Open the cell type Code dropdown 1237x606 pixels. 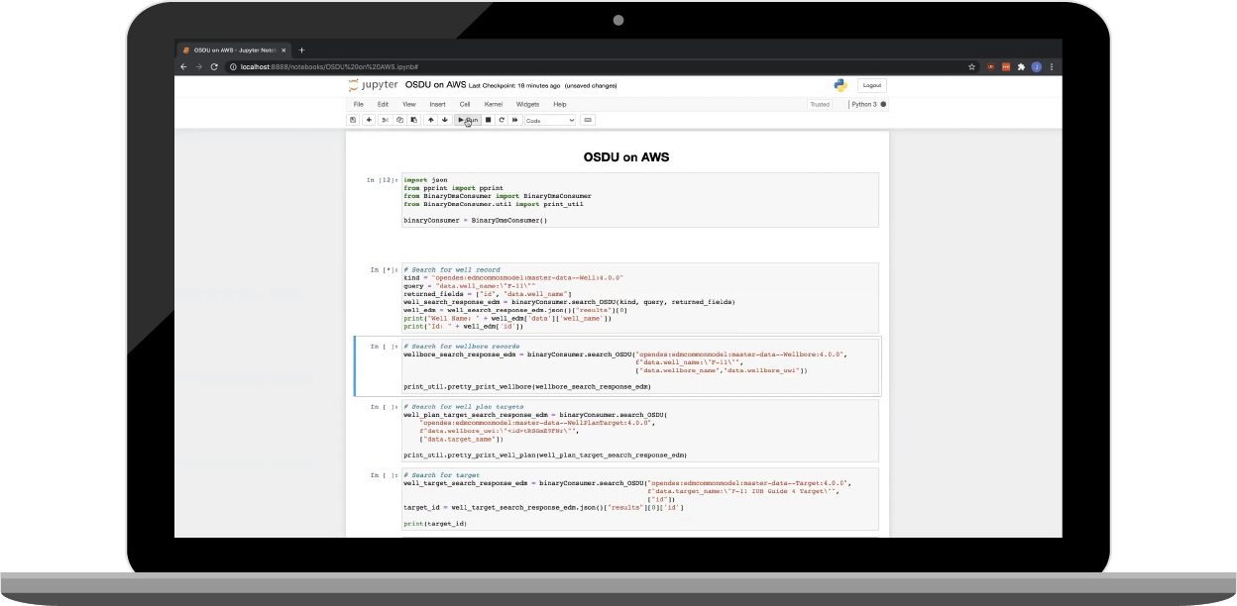click(550, 120)
